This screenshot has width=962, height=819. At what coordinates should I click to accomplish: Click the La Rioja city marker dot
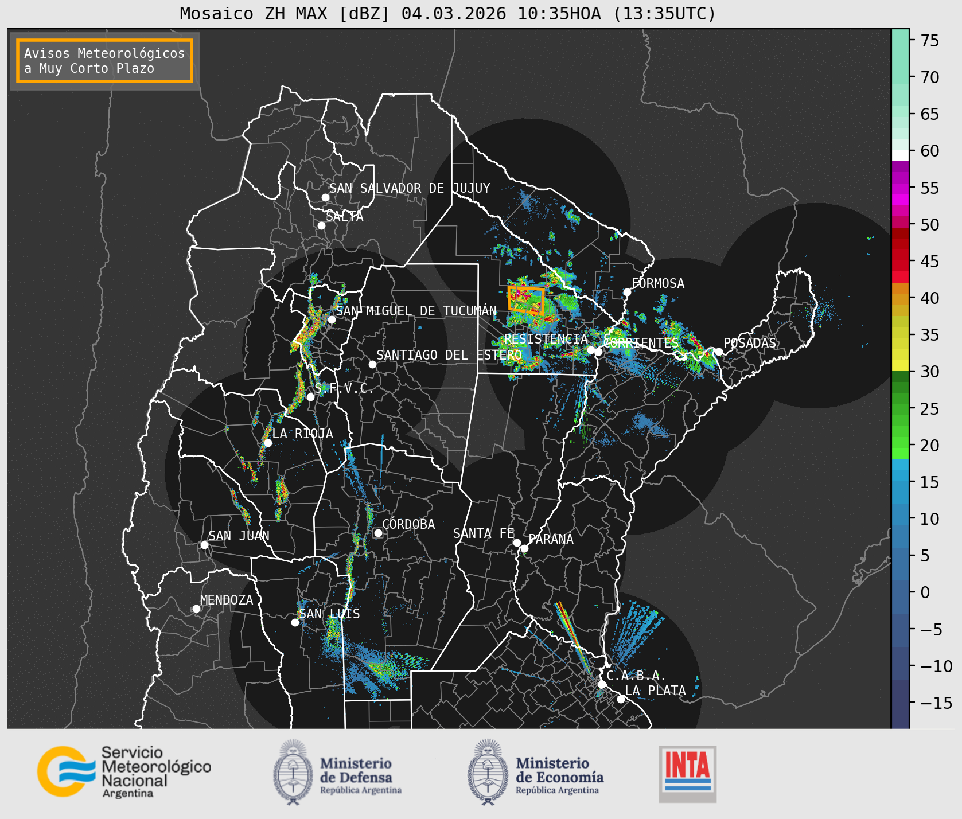click(x=268, y=443)
